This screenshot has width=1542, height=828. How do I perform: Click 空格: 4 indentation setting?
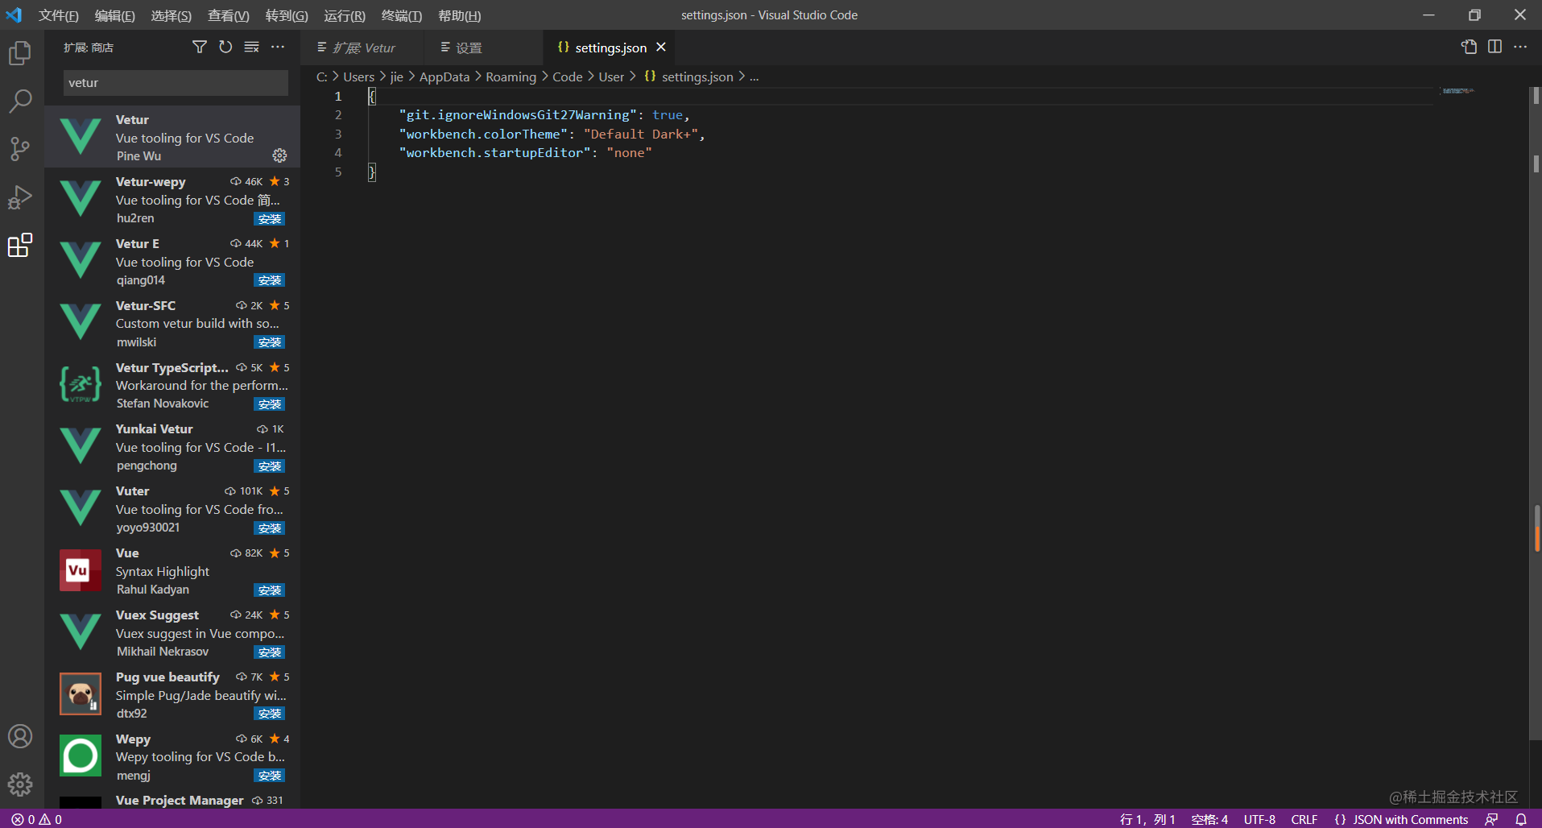(1209, 819)
